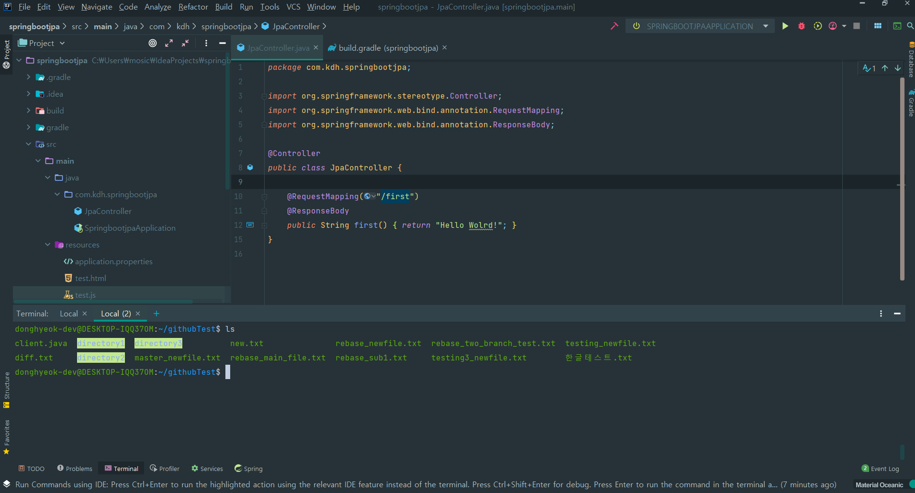Open the Tools menu
The width and height of the screenshot is (915, 493).
[x=269, y=7]
